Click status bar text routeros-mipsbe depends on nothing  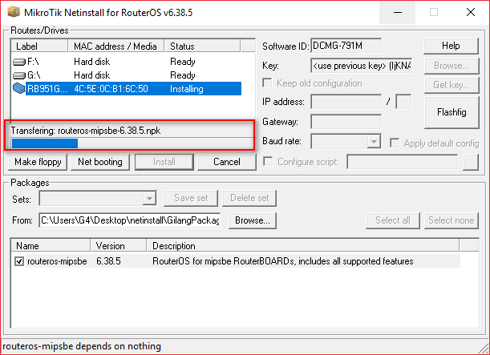click(82, 346)
